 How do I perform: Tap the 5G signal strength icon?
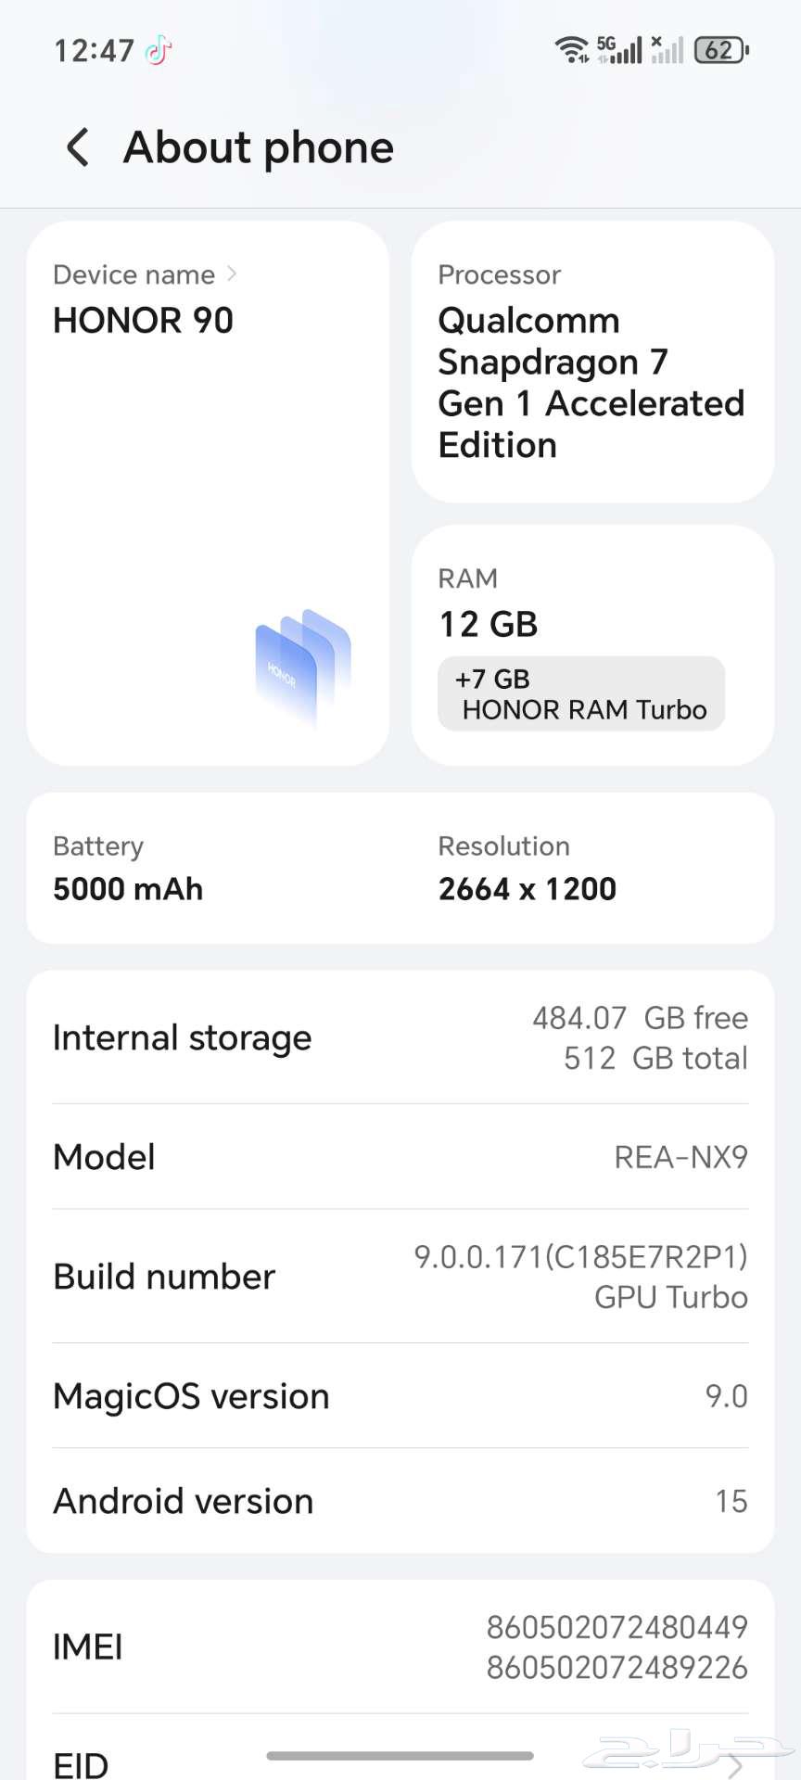pyautogui.click(x=619, y=49)
